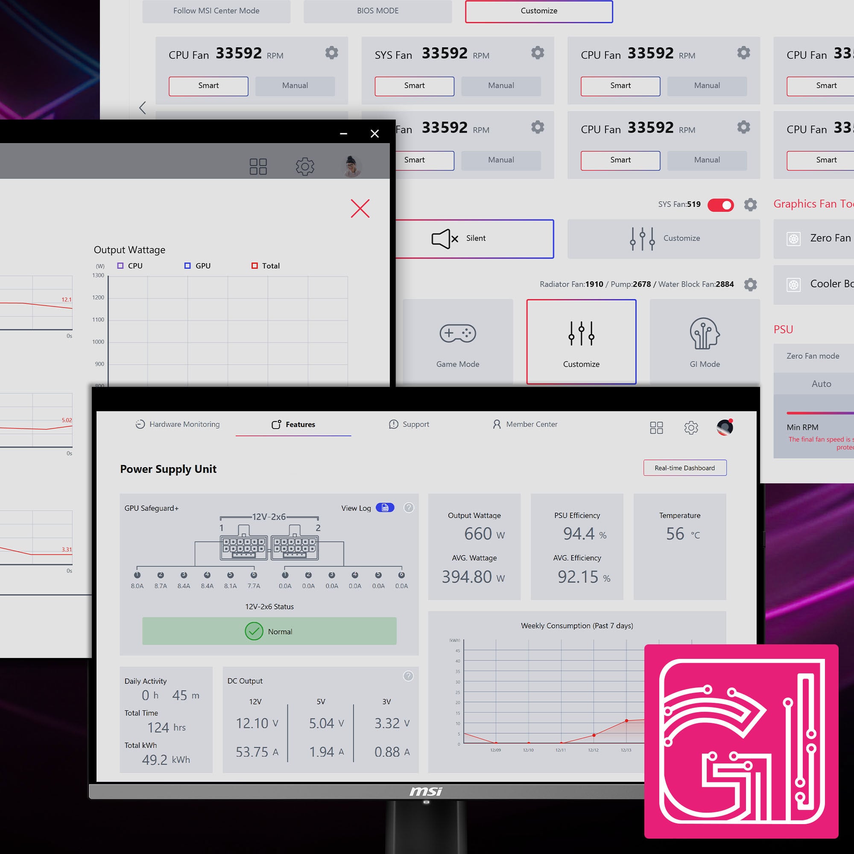Click the "56 °C" Temperature value
854x854 pixels.
(x=683, y=534)
